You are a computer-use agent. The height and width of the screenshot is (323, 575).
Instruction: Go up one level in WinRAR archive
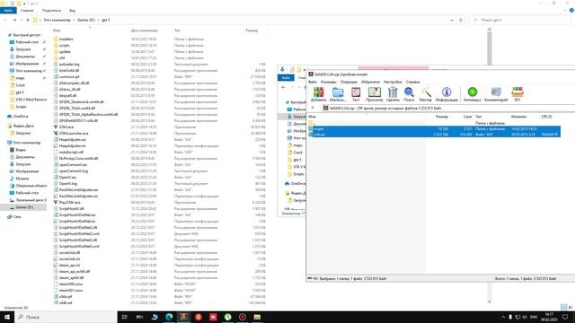point(313,108)
